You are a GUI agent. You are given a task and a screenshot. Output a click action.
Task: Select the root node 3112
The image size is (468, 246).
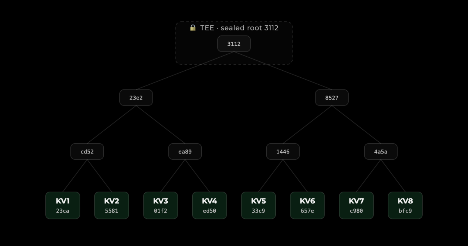click(x=234, y=44)
